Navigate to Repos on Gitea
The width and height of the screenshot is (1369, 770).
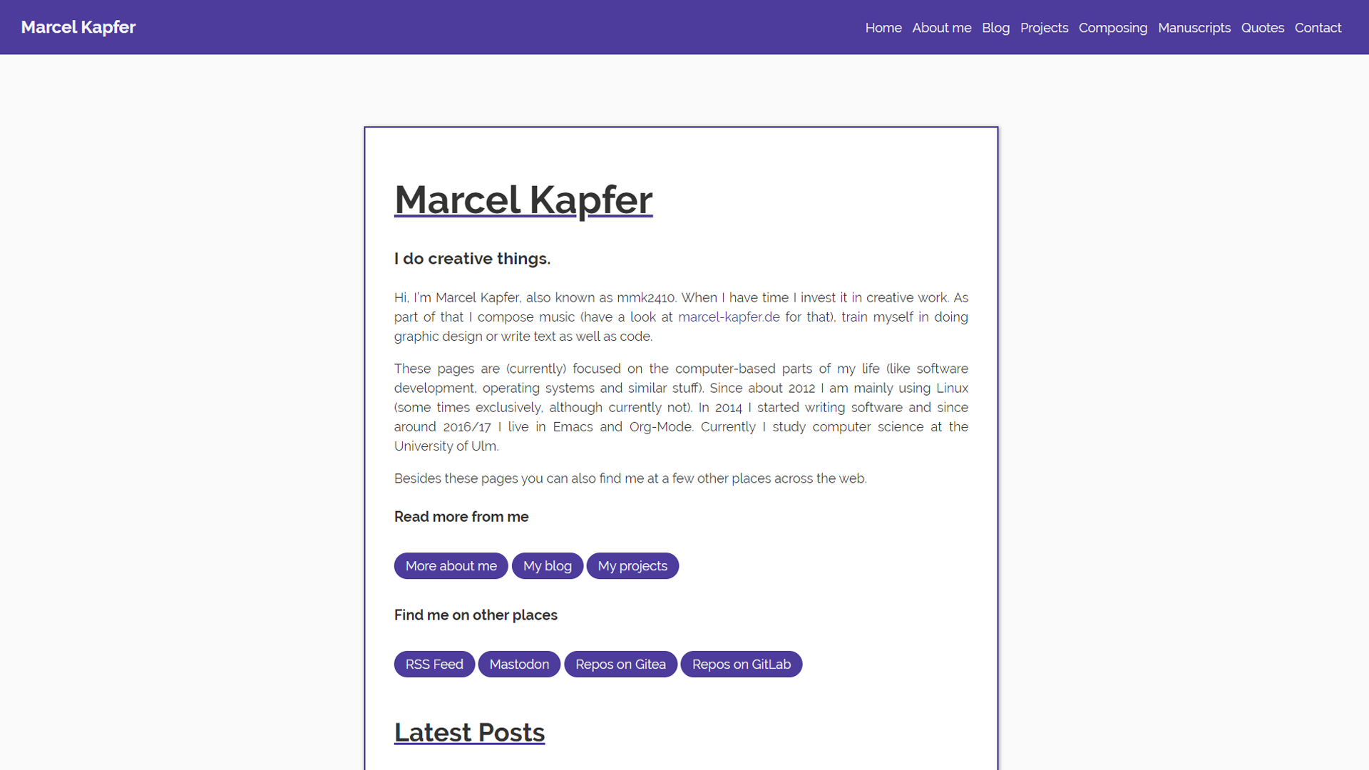click(620, 664)
